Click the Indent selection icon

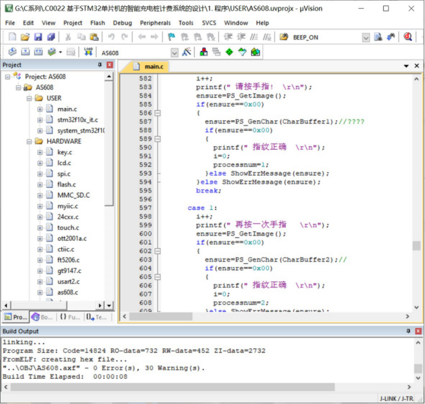click(x=228, y=37)
